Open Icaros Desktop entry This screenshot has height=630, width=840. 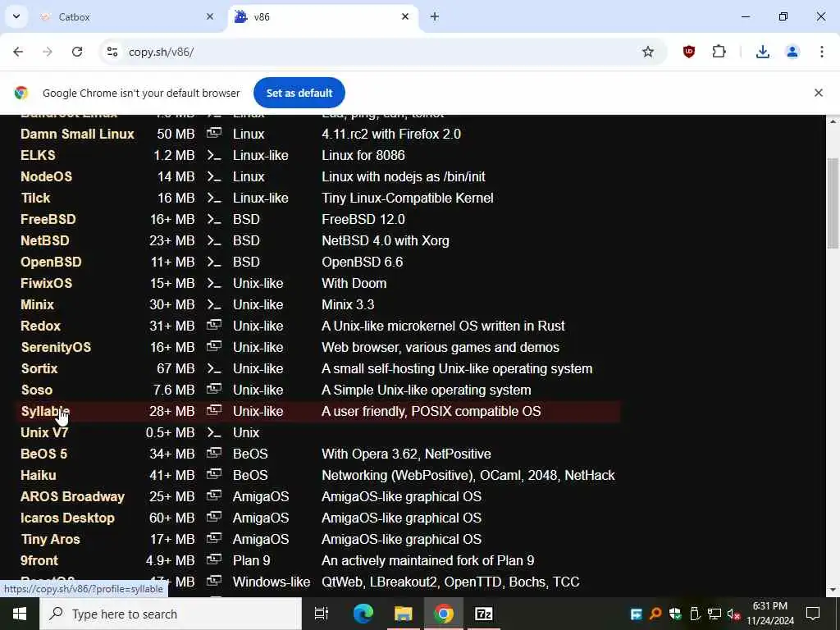[67, 518]
